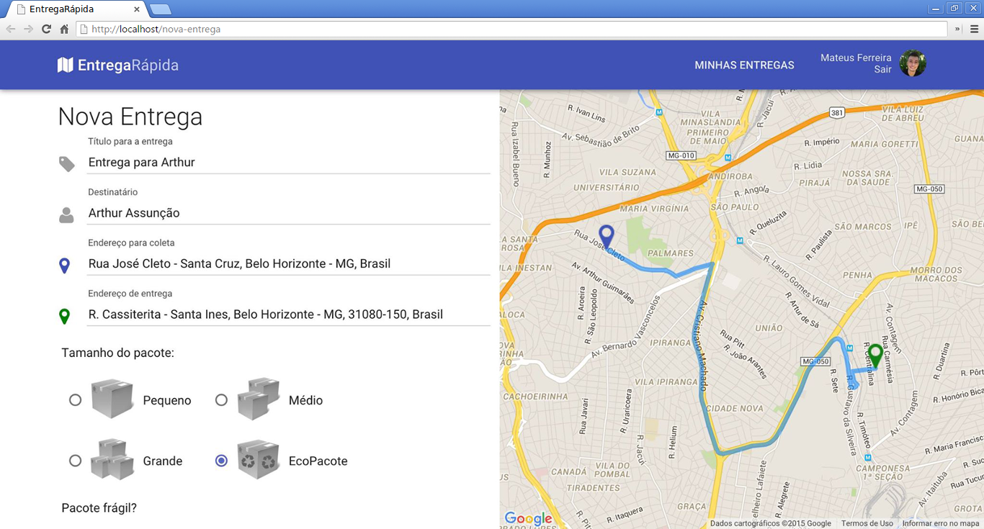Click the 381 highway shield on map
The image size is (984, 529).
(836, 113)
